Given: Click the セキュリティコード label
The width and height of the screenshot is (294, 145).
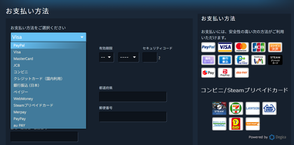Looking at the screenshot, I should pos(157,49).
